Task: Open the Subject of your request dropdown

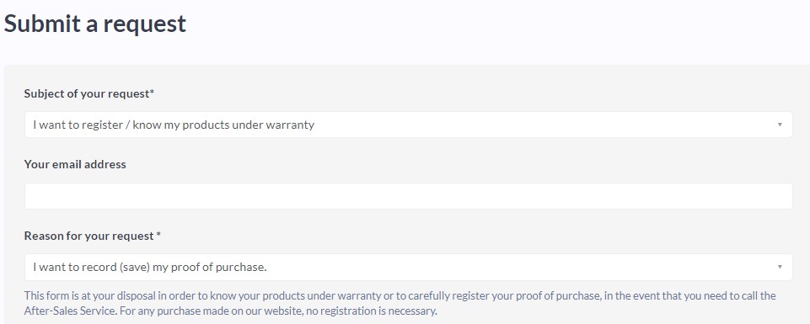Action: coord(408,125)
